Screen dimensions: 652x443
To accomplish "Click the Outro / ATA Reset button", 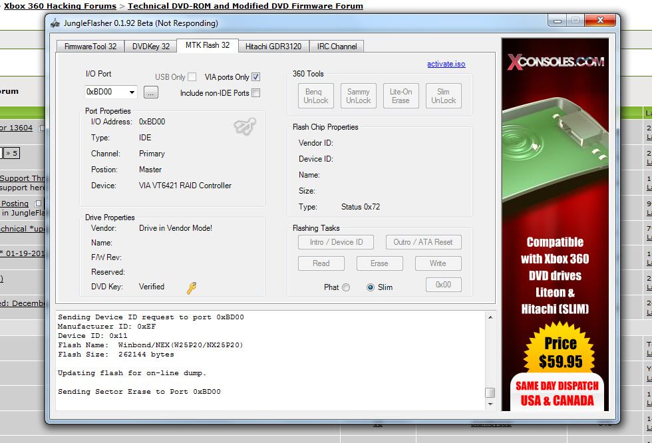I will (423, 242).
